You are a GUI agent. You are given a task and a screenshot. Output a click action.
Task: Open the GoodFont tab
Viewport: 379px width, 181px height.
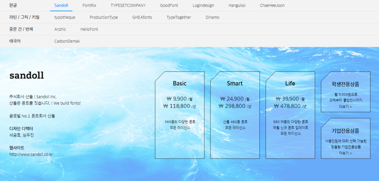coord(169,6)
